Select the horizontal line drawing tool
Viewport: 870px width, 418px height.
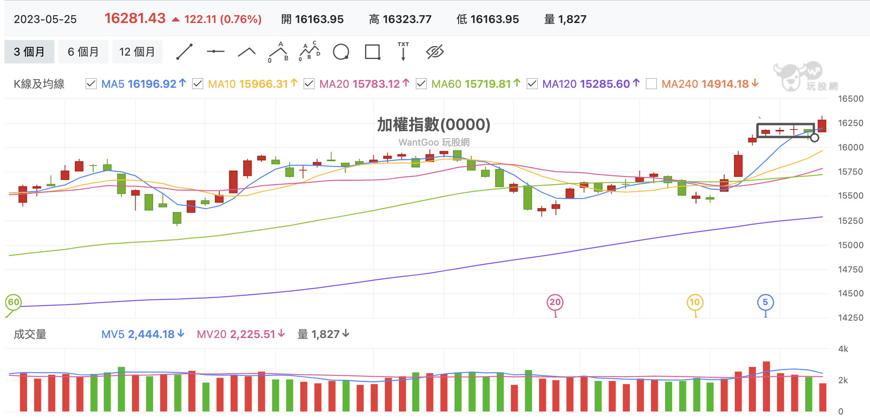tap(216, 52)
